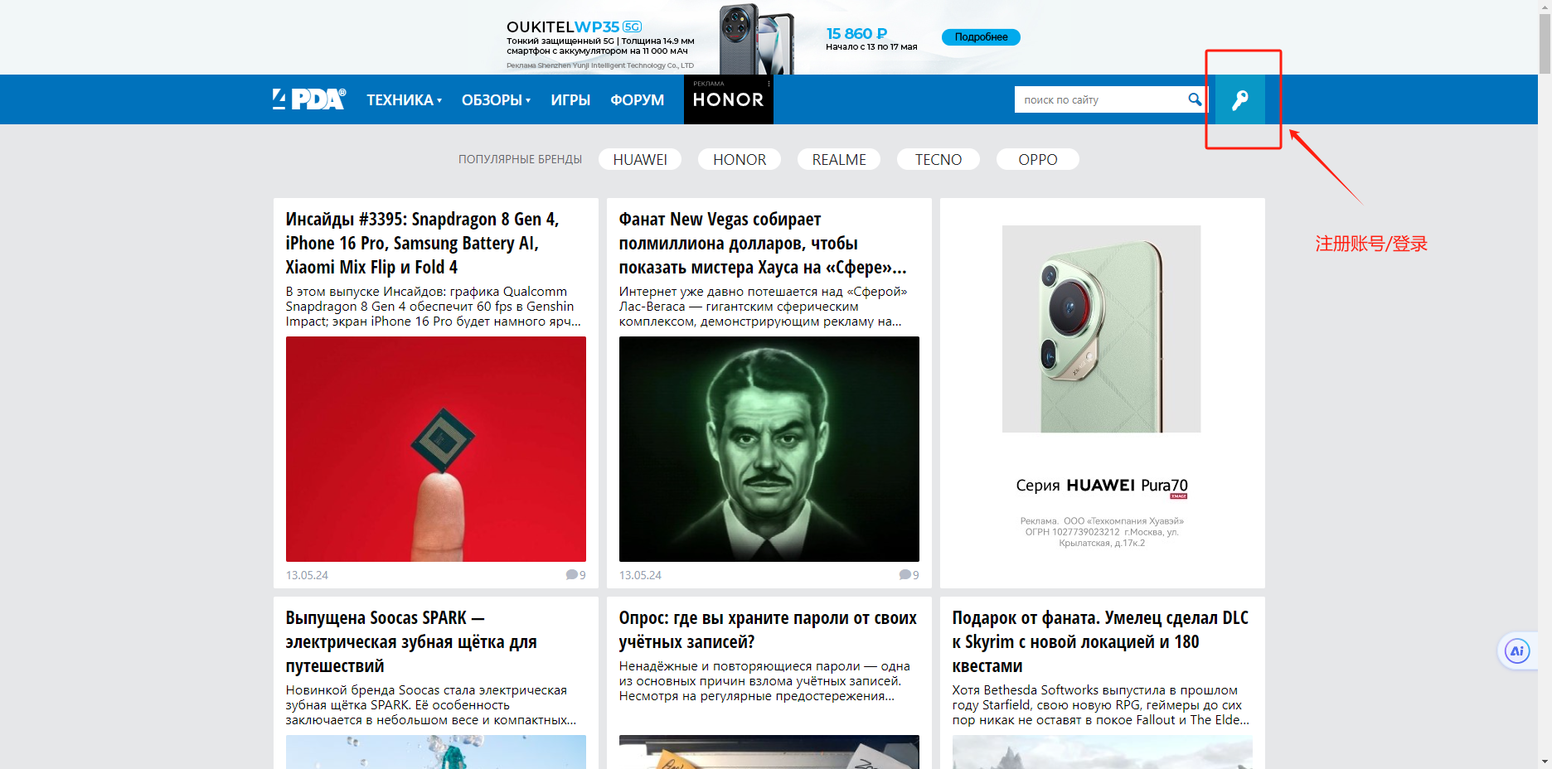Image resolution: width=1552 pixels, height=769 pixels.
Task: Open the 4PDA logo home link
Action: point(309,99)
